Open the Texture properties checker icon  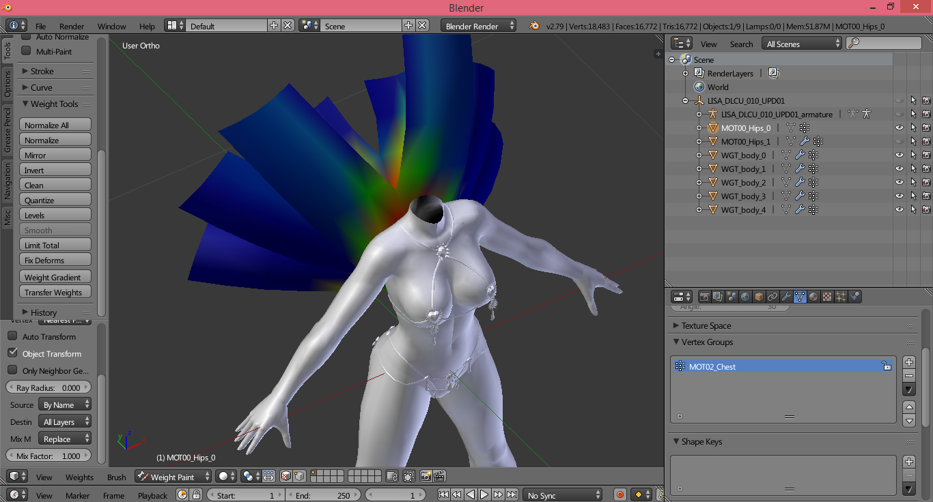(827, 297)
